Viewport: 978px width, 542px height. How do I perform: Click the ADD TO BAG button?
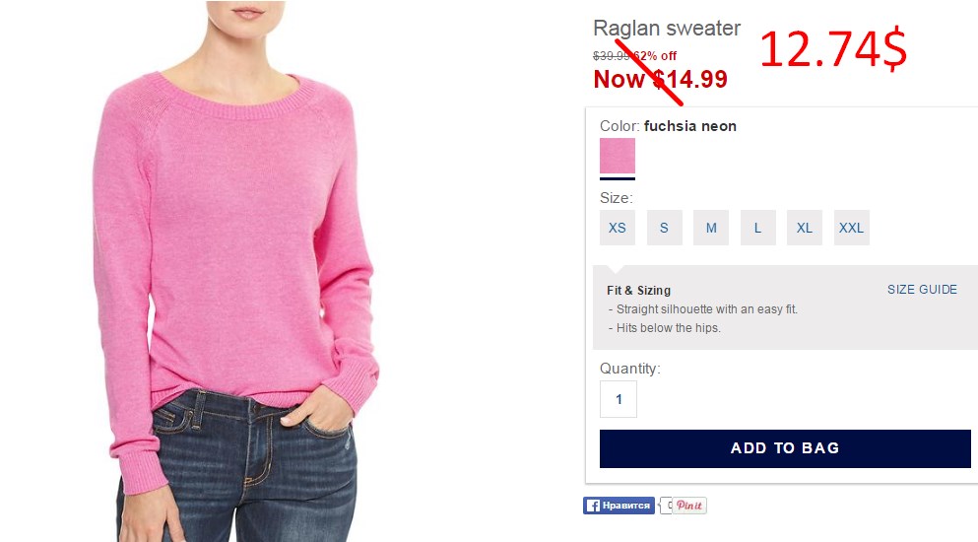(785, 448)
